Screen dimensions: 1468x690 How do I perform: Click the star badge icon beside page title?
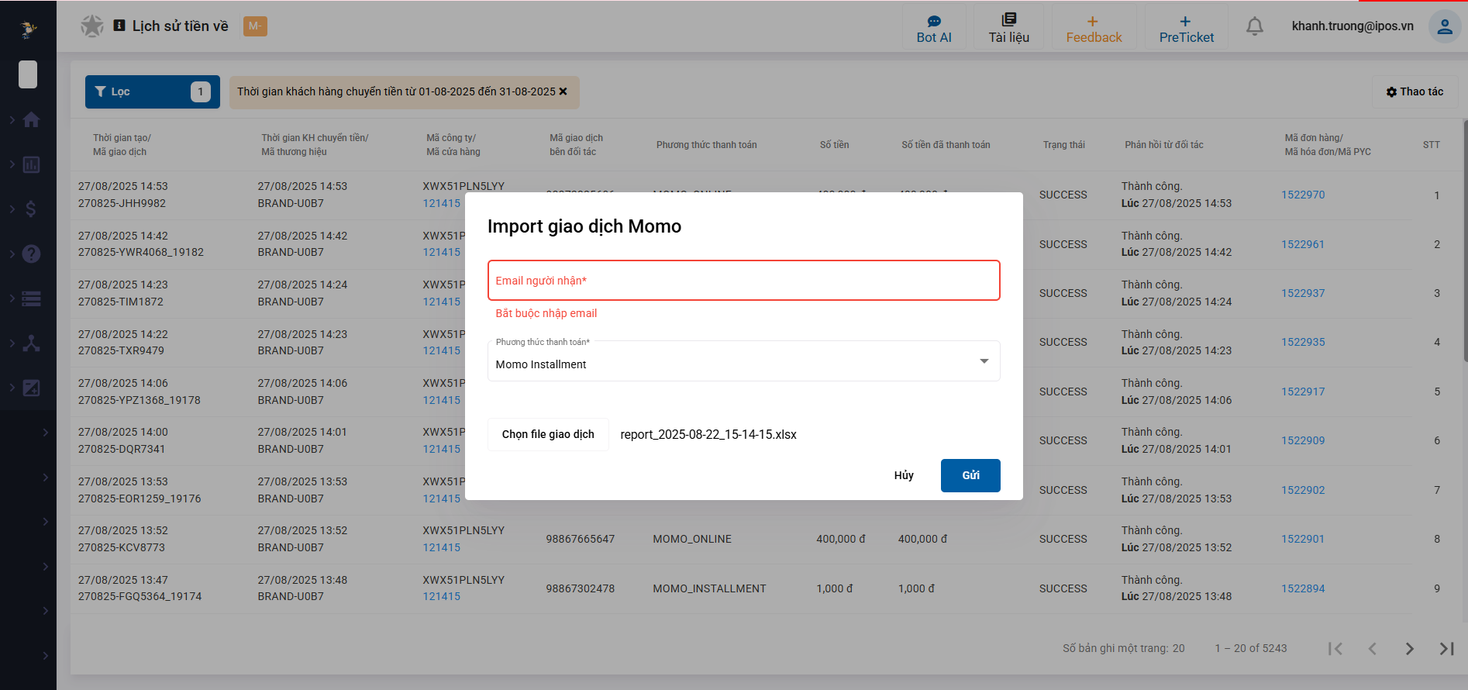point(92,26)
